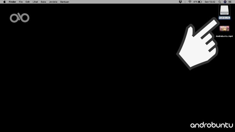
Task: Open the Notification Center list icon
Action: click(x=230, y=2)
